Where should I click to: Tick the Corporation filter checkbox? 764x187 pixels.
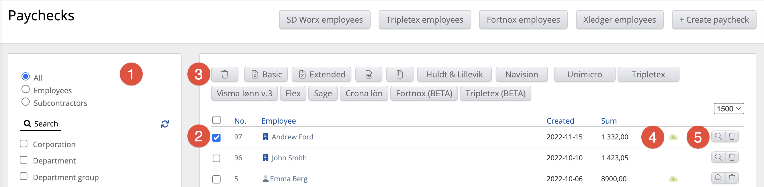click(24, 144)
